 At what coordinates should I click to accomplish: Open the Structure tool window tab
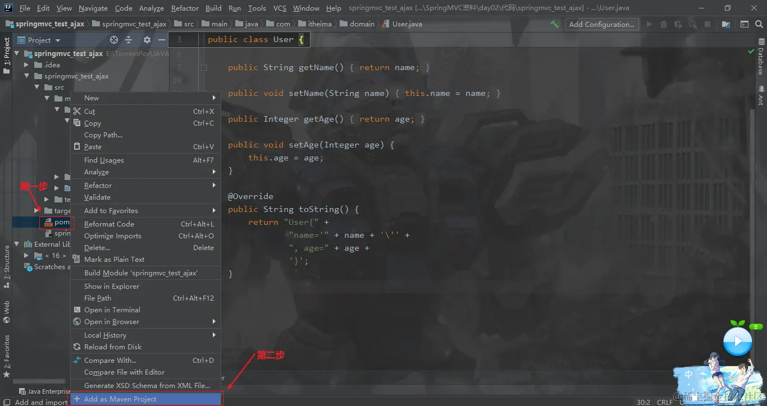click(7, 266)
